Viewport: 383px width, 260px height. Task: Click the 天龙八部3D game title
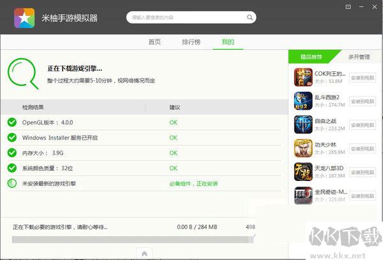tap(329, 168)
